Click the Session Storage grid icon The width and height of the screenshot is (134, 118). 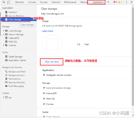(6, 34)
